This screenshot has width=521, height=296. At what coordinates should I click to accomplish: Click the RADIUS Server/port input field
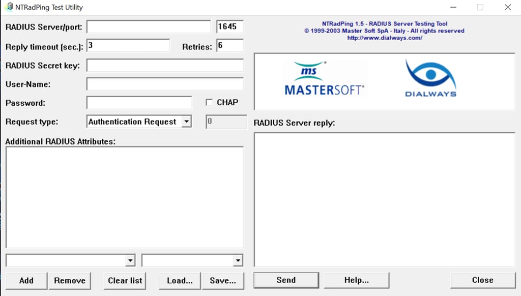pyautogui.click(x=149, y=26)
